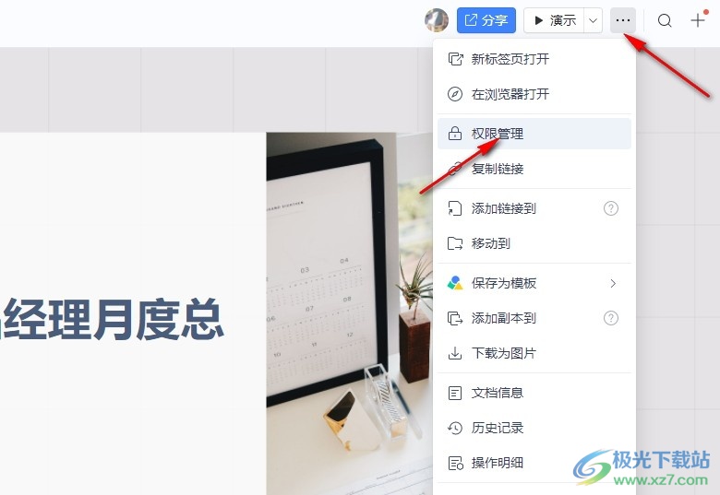
Task: Click the lock icon for 权限管理
Action: [454, 134]
